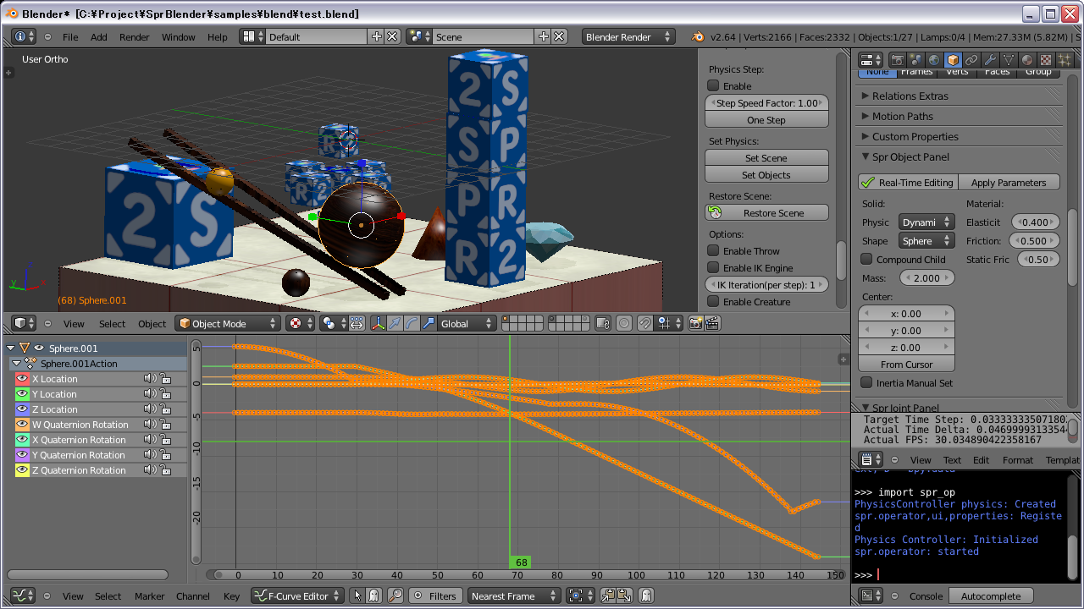Open the Channel menu
The image size is (1084, 609).
coord(192,595)
